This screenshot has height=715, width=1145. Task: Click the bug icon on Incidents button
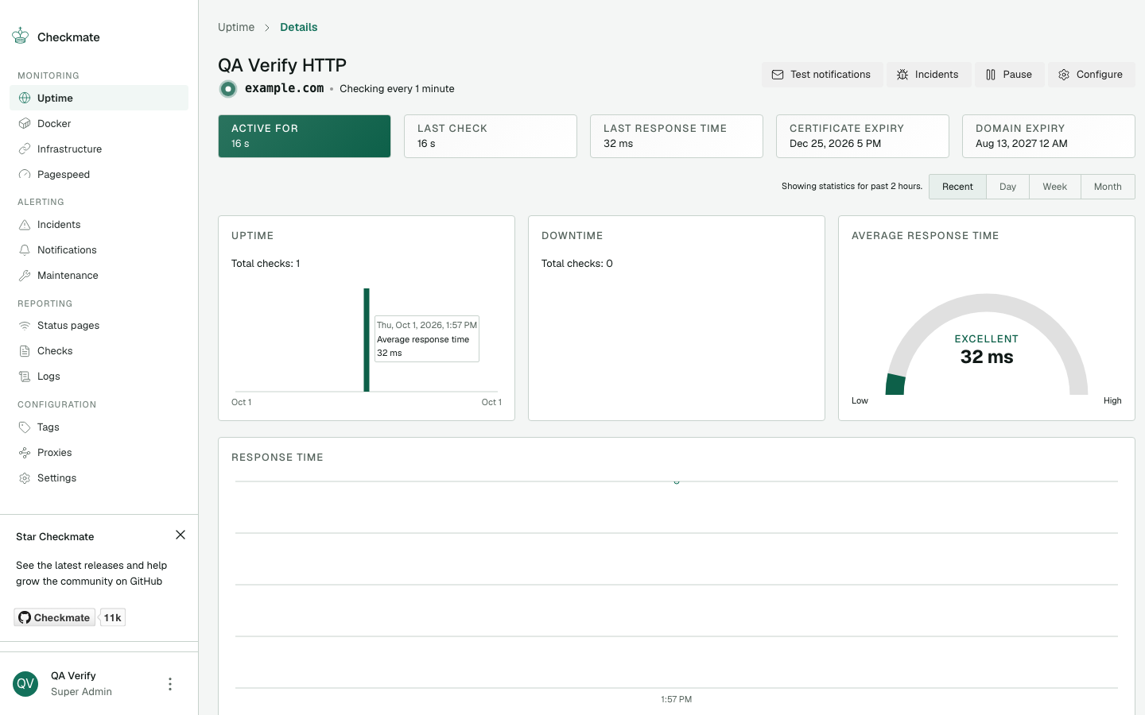click(x=902, y=75)
